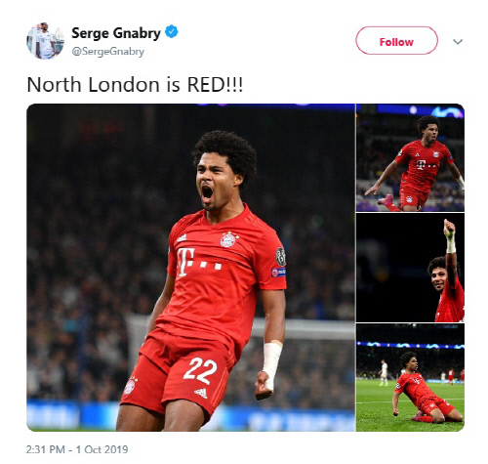View the top-right photo of the running celebration

click(410, 157)
